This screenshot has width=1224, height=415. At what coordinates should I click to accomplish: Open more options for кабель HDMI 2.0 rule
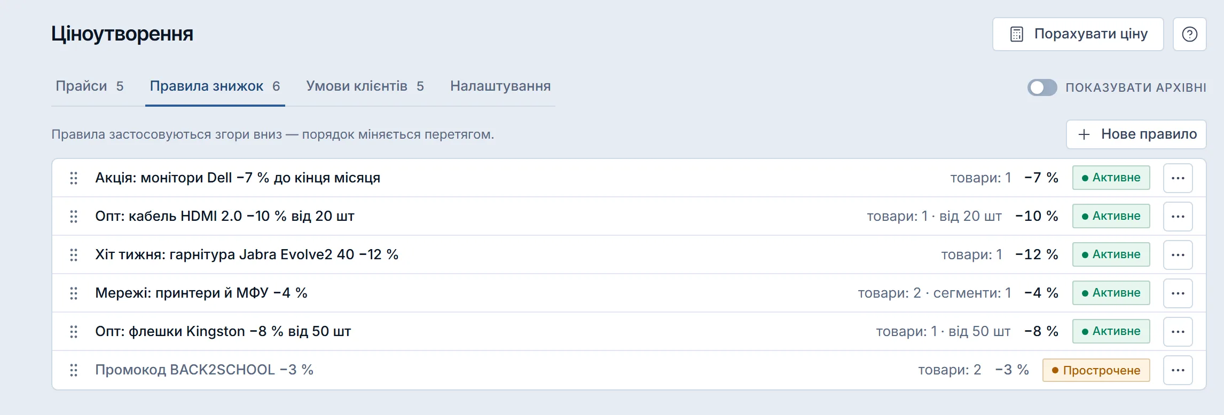[1178, 217]
